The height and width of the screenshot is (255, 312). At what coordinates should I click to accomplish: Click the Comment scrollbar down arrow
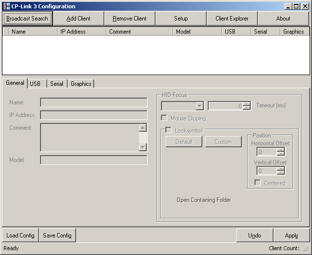pos(143,147)
